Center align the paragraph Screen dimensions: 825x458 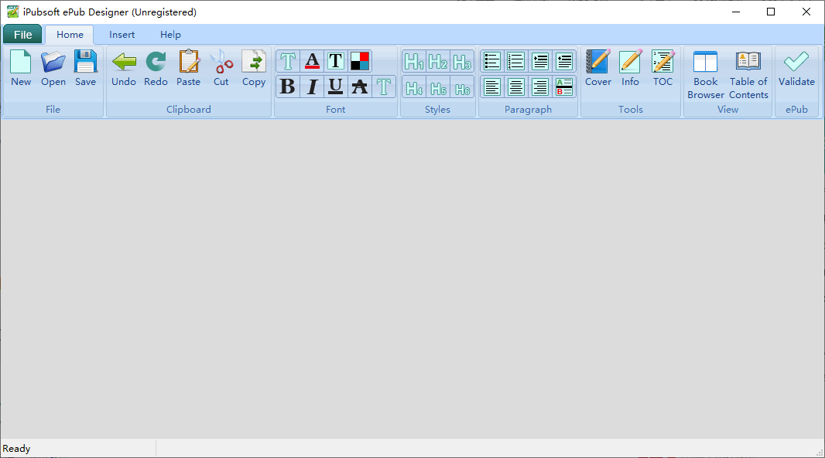click(515, 87)
